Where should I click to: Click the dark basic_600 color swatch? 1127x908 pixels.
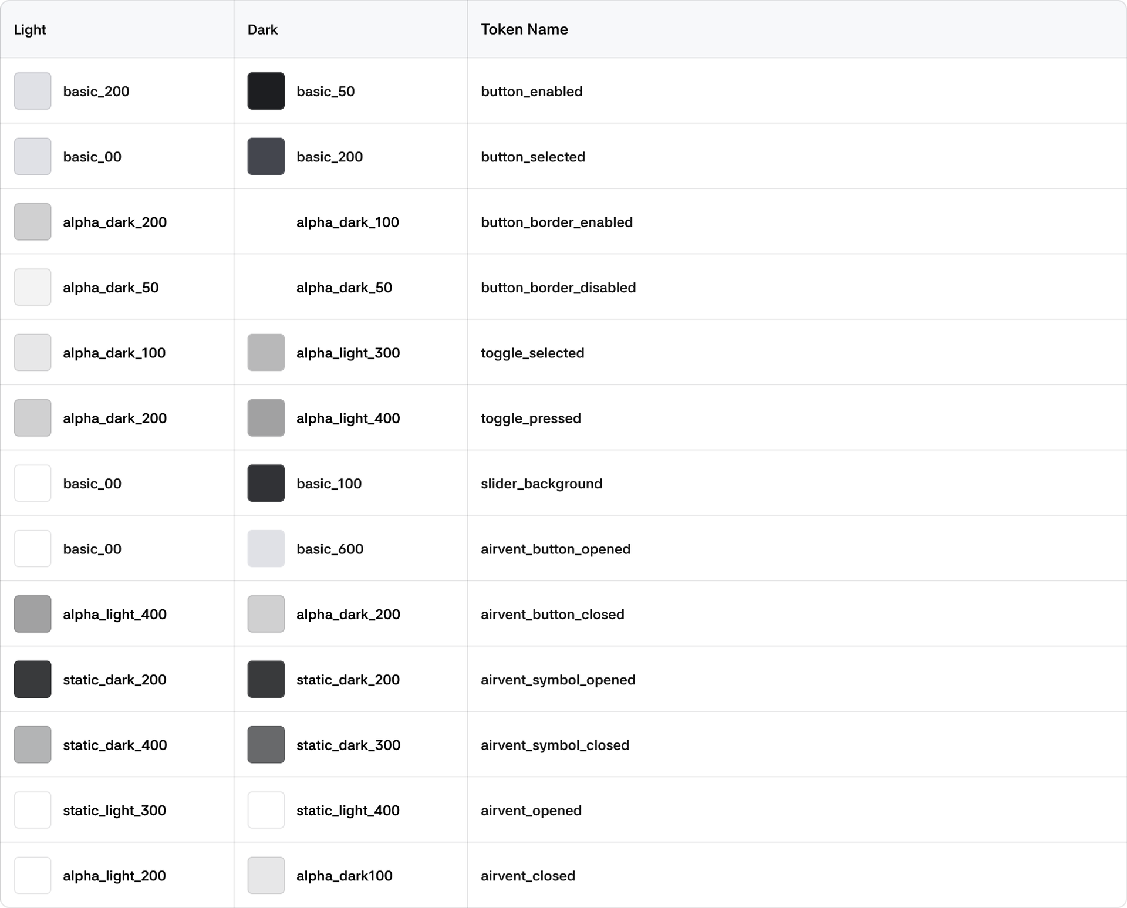pyautogui.click(x=266, y=549)
